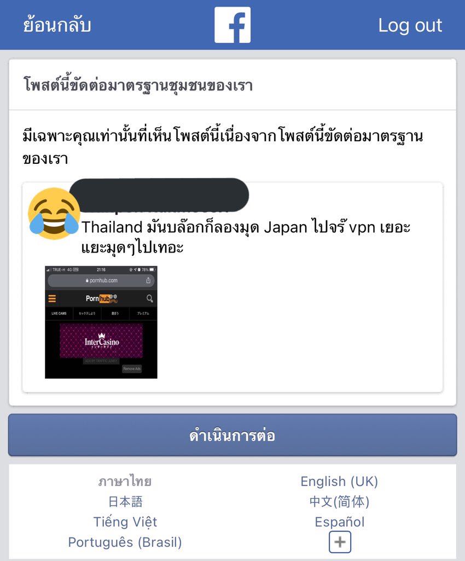Tap the search magnifier in post thumbnail
The width and height of the screenshot is (465, 561).
pos(150,299)
